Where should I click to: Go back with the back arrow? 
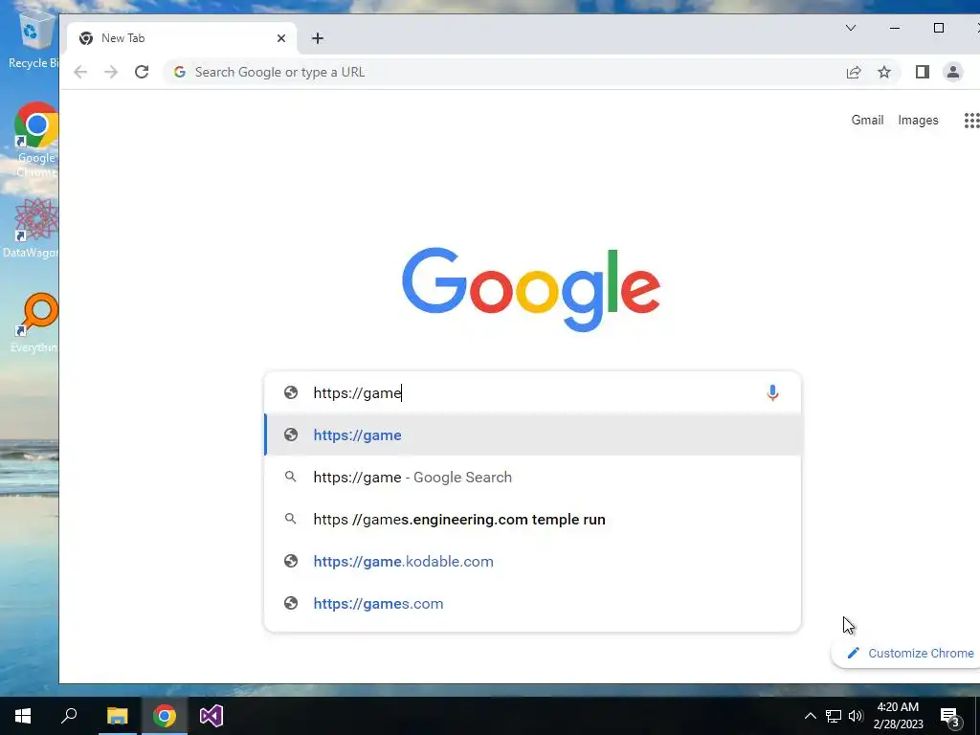pyautogui.click(x=80, y=72)
